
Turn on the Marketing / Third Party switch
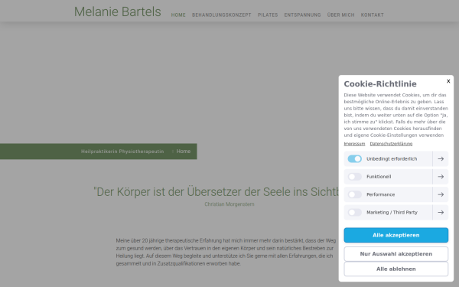click(354, 212)
